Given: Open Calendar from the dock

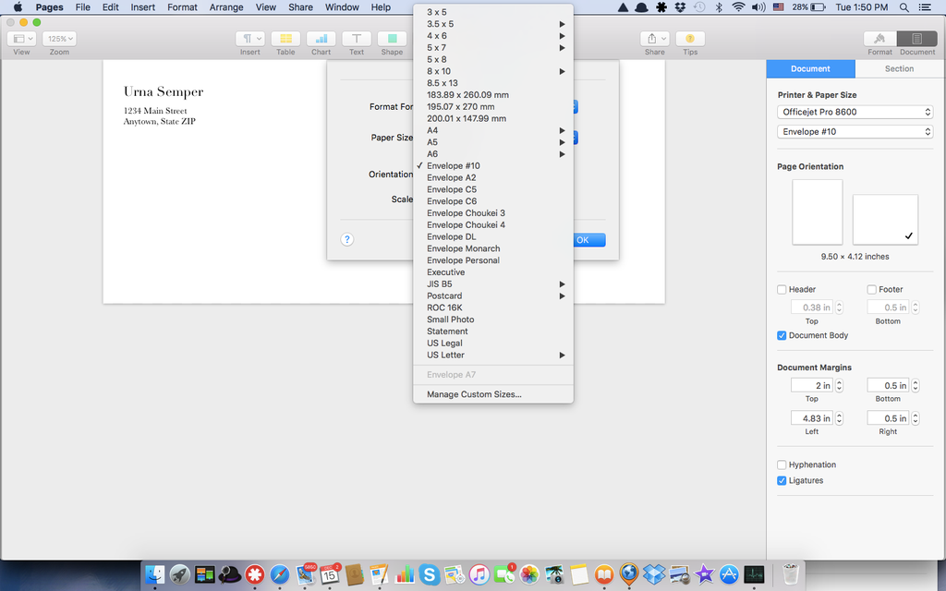Looking at the screenshot, I should 330,574.
